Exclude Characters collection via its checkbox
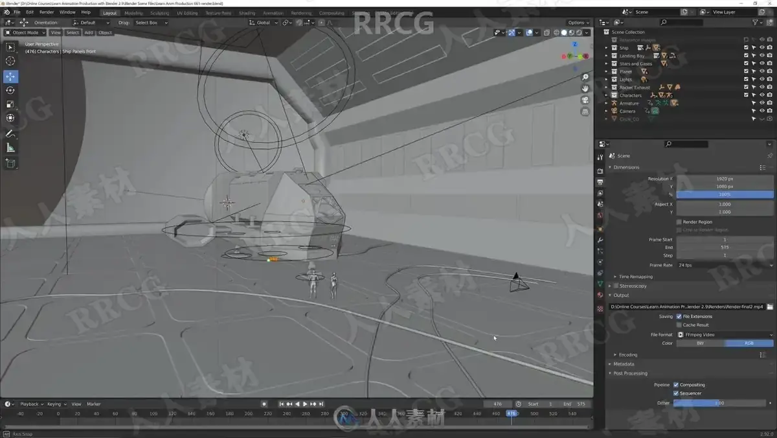This screenshot has width=777, height=438. 747,95
